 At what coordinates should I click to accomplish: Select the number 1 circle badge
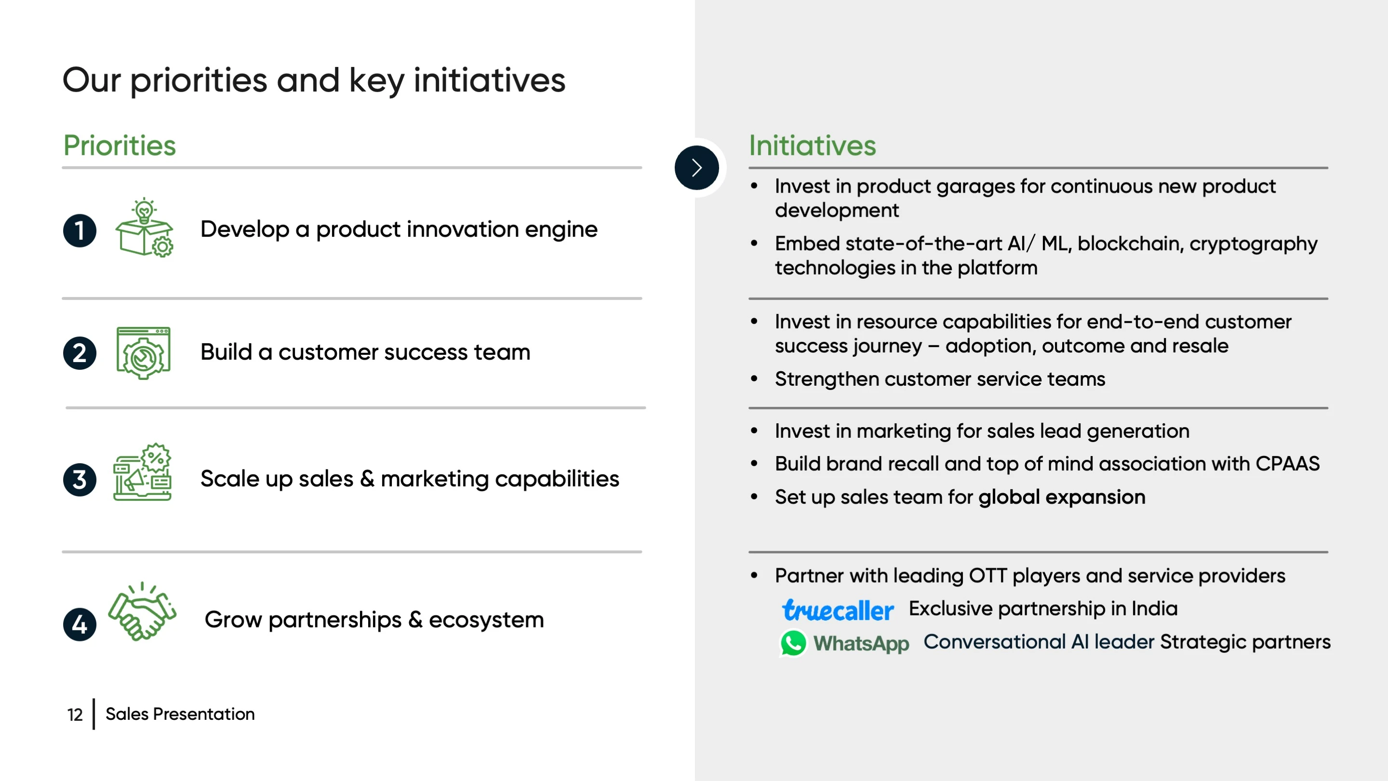(80, 231)
